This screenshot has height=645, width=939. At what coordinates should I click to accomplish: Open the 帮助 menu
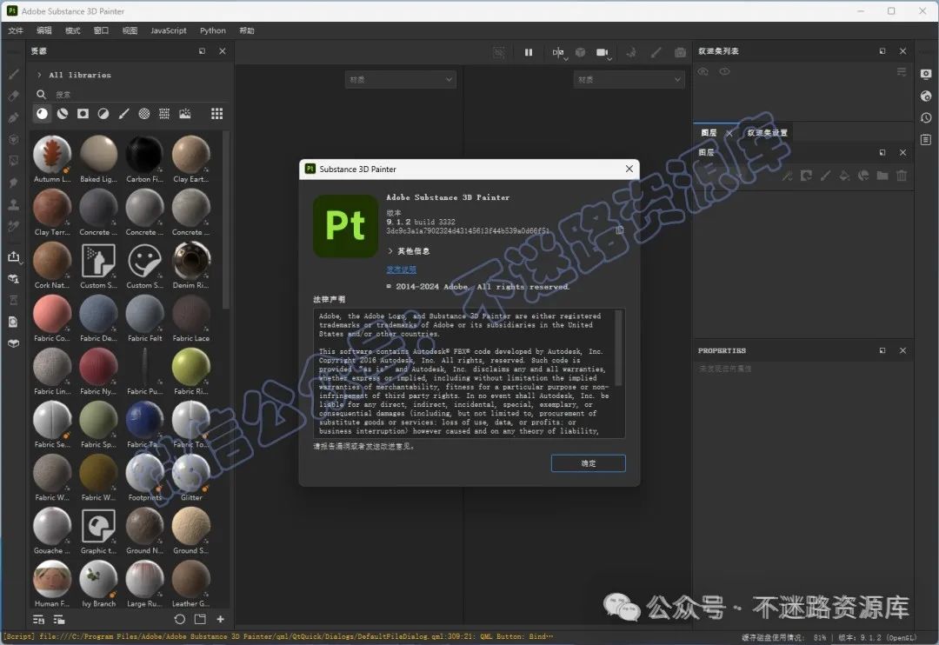[x=247, y=30]
